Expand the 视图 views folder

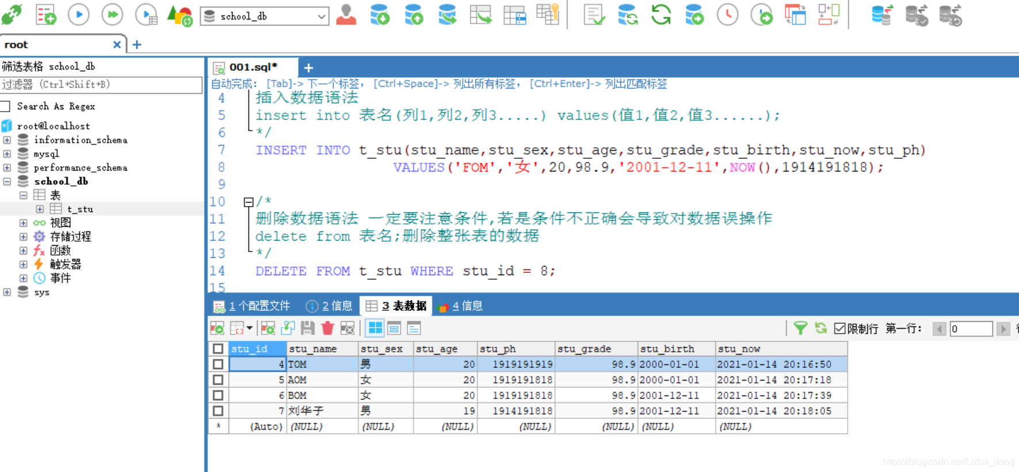(24, 223)
